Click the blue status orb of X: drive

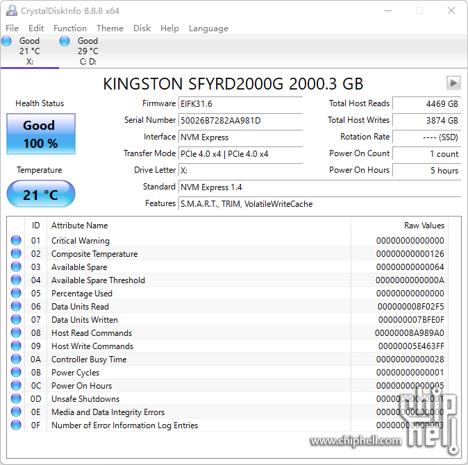[x=6, y=41]
